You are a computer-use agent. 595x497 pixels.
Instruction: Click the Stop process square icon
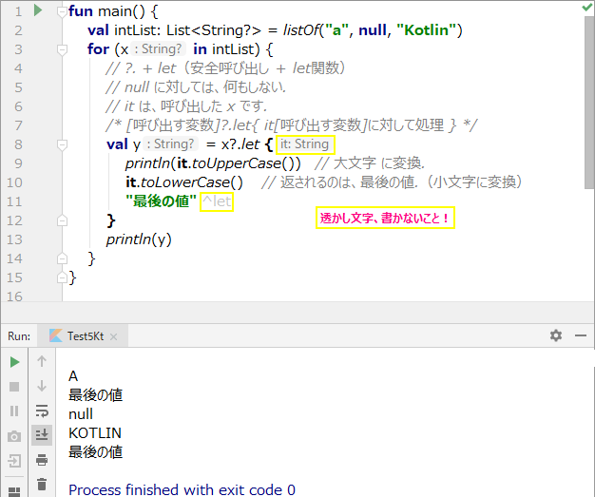[14, 387]
